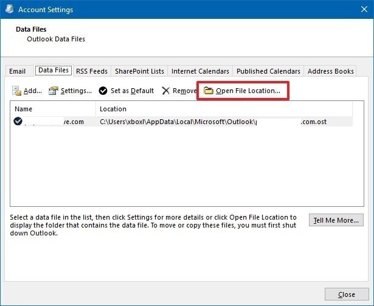The image size is (374, 306).
Task: Go to the SharePoint Lists tab
Action: pos(139,71)
